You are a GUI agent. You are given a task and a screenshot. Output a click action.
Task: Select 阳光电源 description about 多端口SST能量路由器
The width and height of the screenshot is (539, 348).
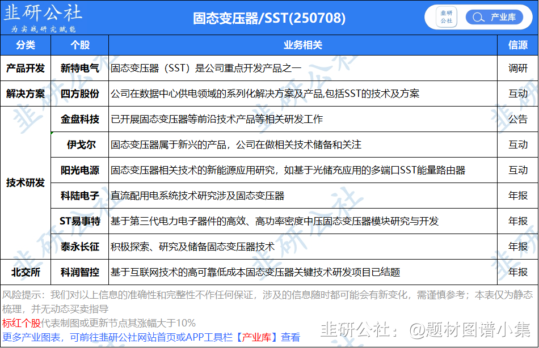tap(288, 170)
